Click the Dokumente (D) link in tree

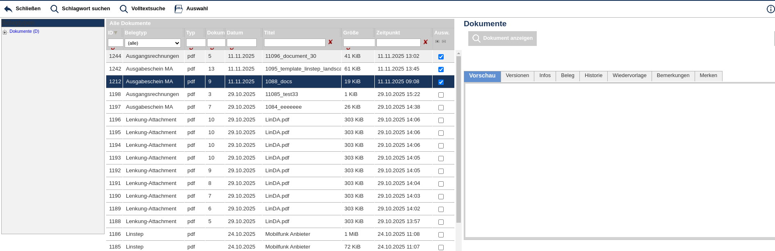(24, 32)
